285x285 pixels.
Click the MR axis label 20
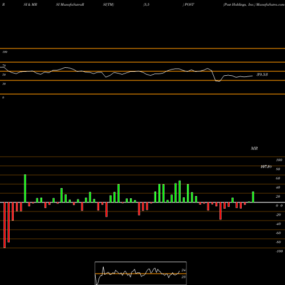coord(278,197)
